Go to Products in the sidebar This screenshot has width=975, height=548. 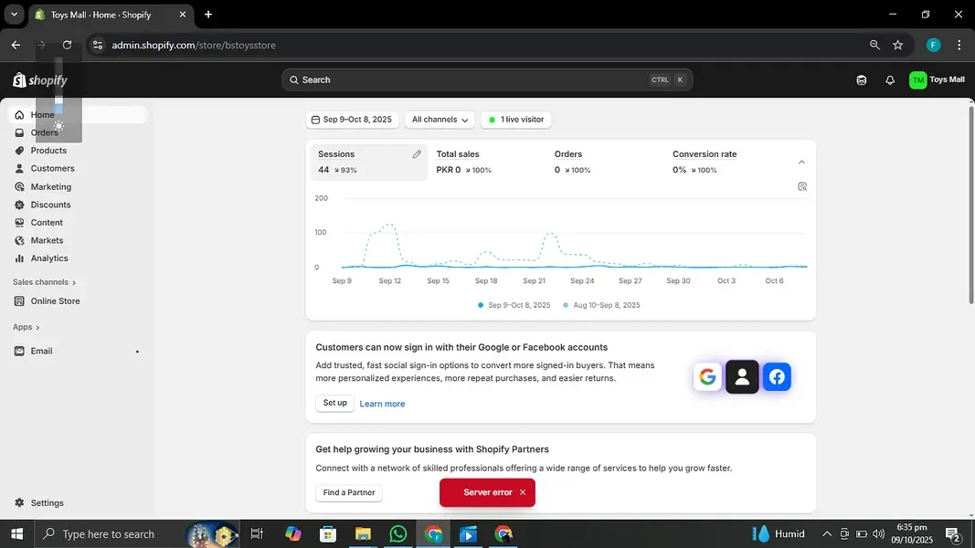click(48, 151)
